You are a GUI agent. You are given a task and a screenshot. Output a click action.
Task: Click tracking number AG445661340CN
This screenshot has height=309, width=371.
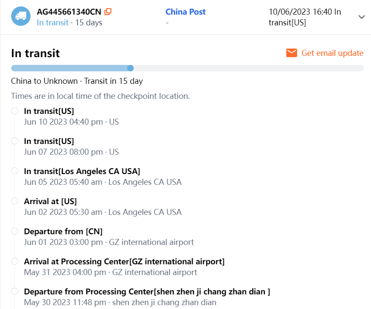tap(69, 12)
